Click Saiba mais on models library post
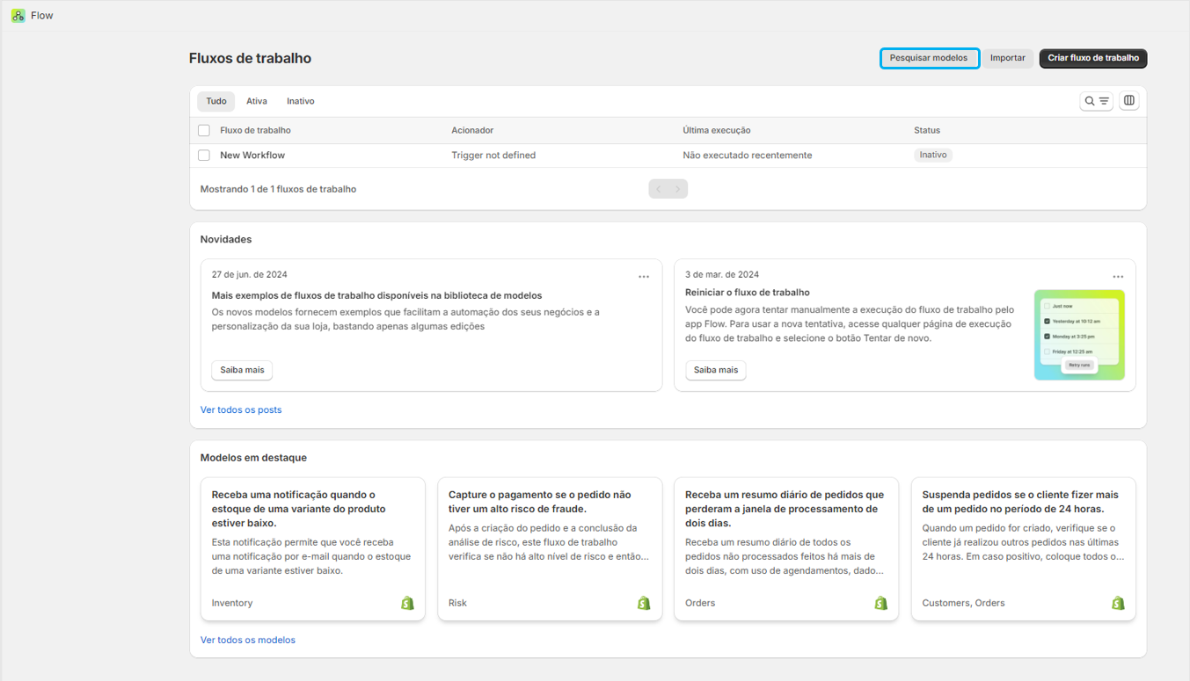Screen dimensions: 1190x681 [x=242, y=370]
